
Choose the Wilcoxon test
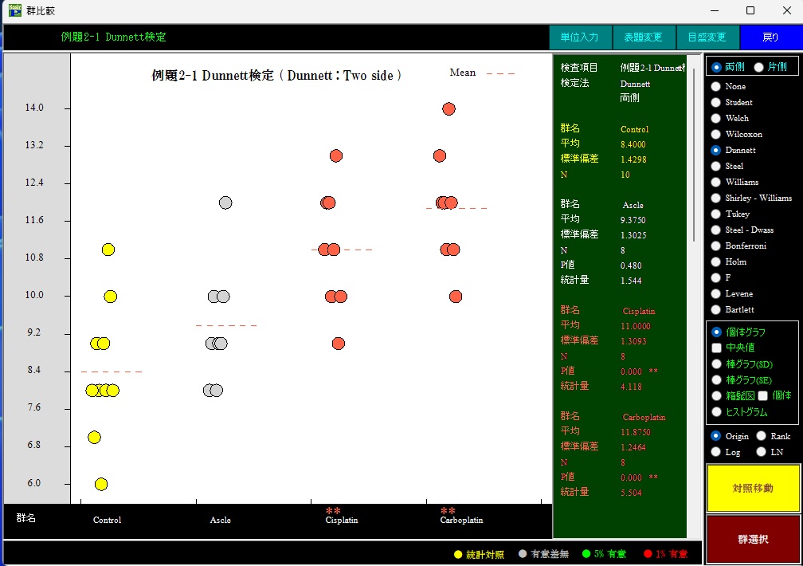[715, 134]
